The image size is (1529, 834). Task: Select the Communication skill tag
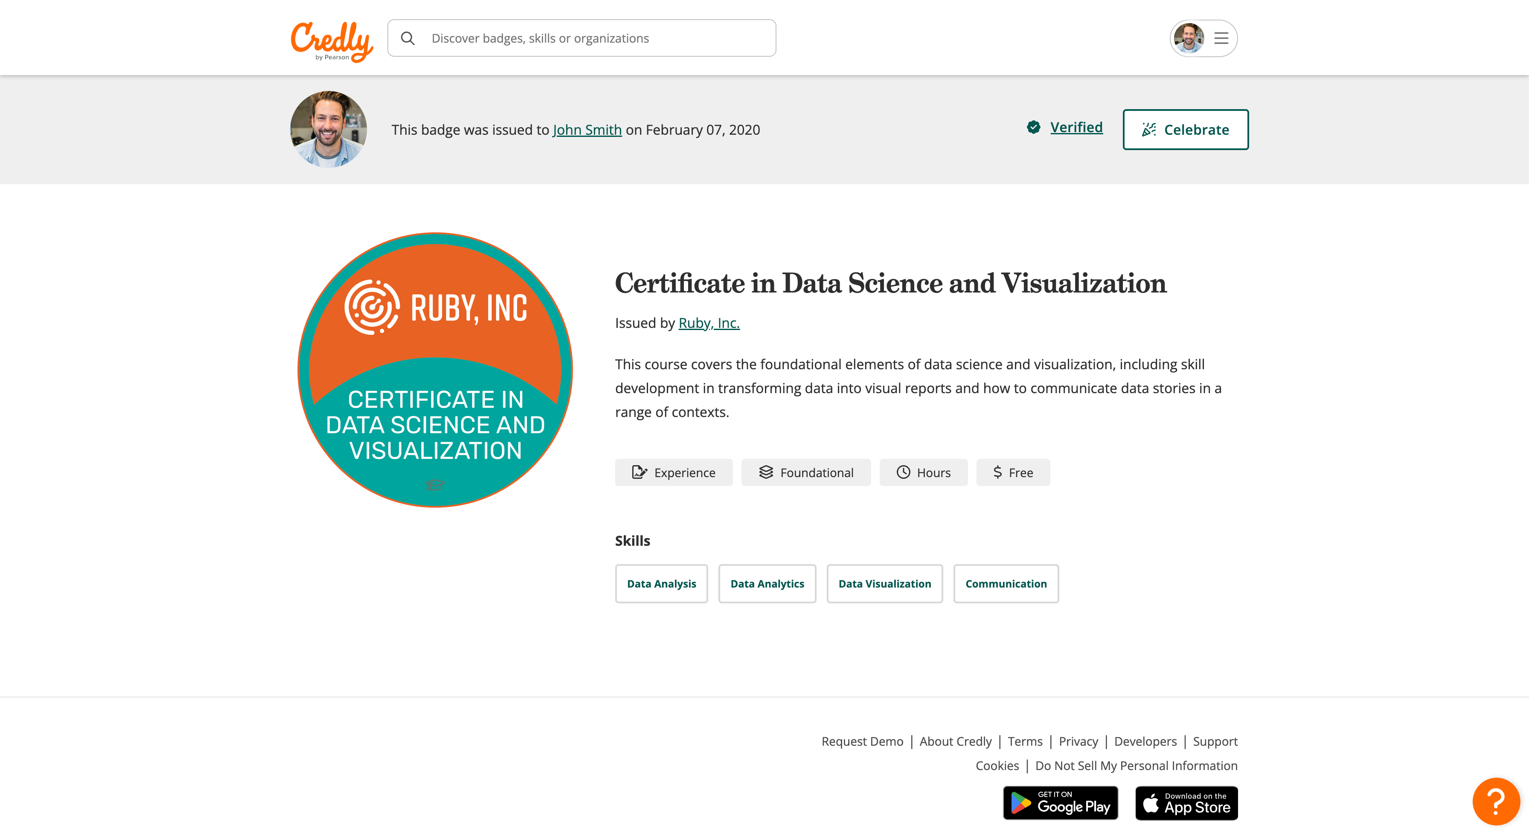1006,583
